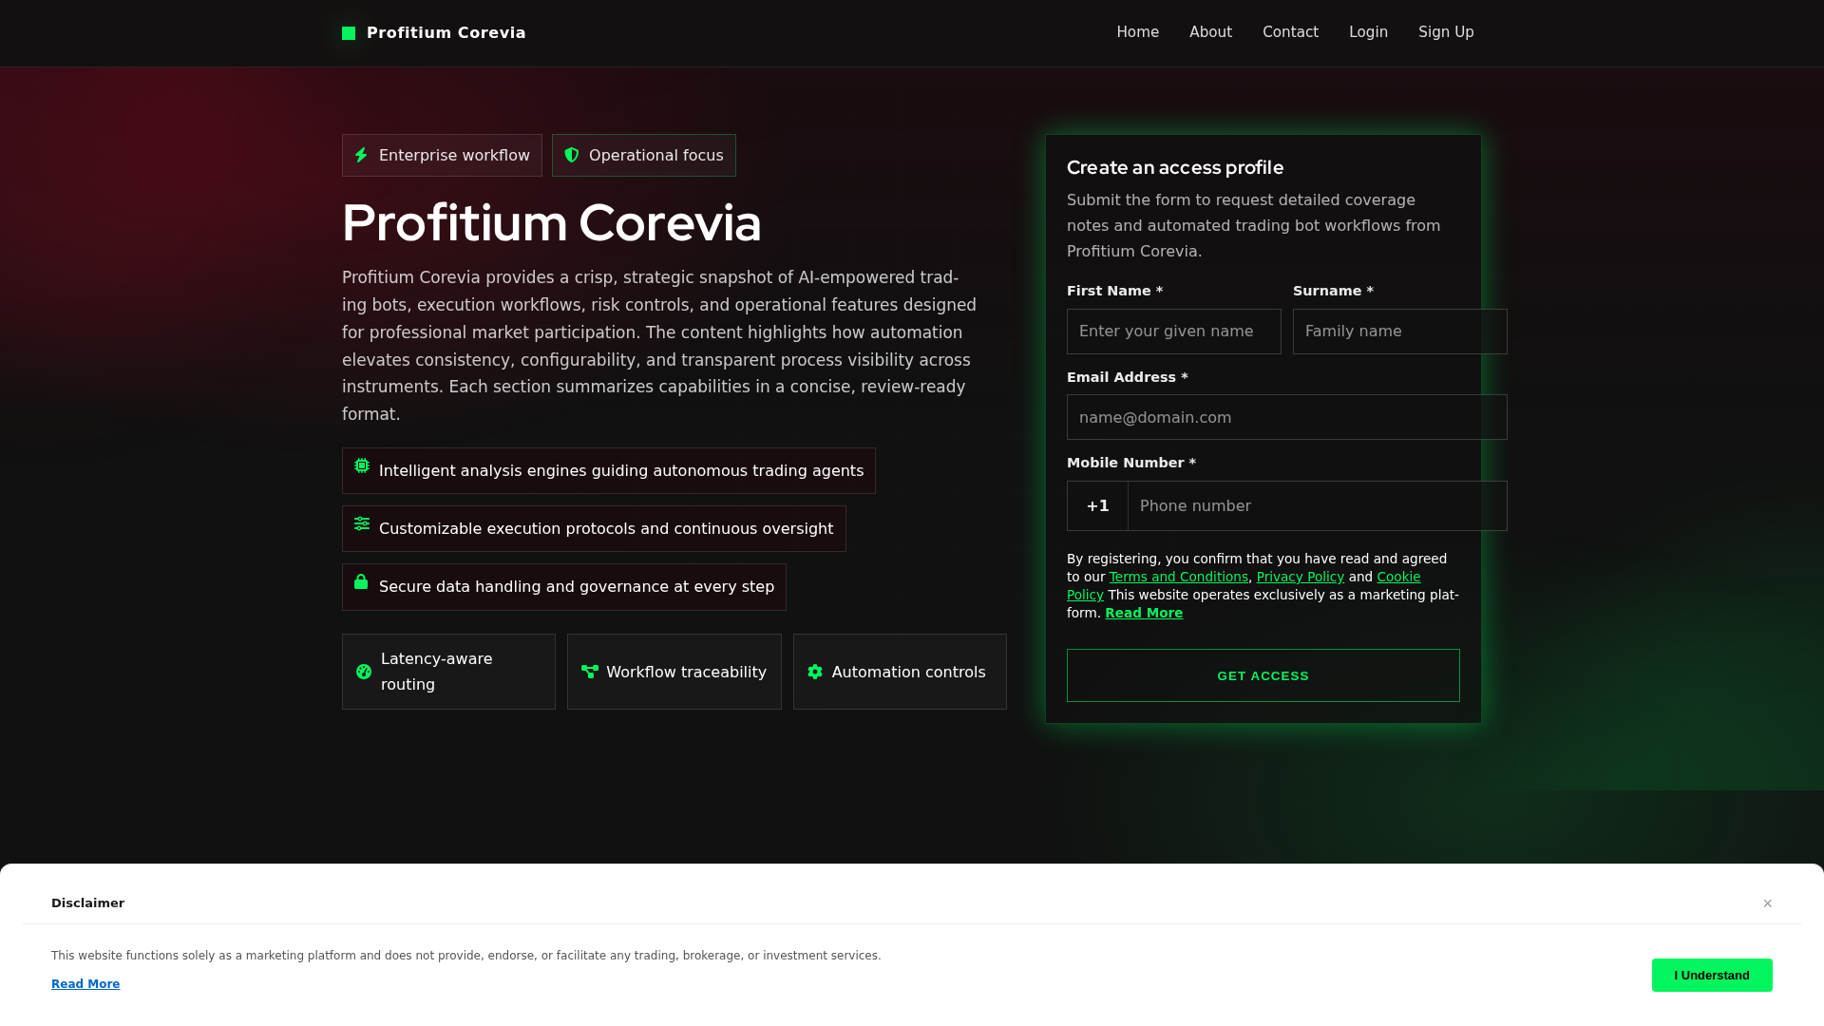Click the large Profitium Corevia page heading
The width and height of the screenshot is (1824, 1026).
pos(552,223)
